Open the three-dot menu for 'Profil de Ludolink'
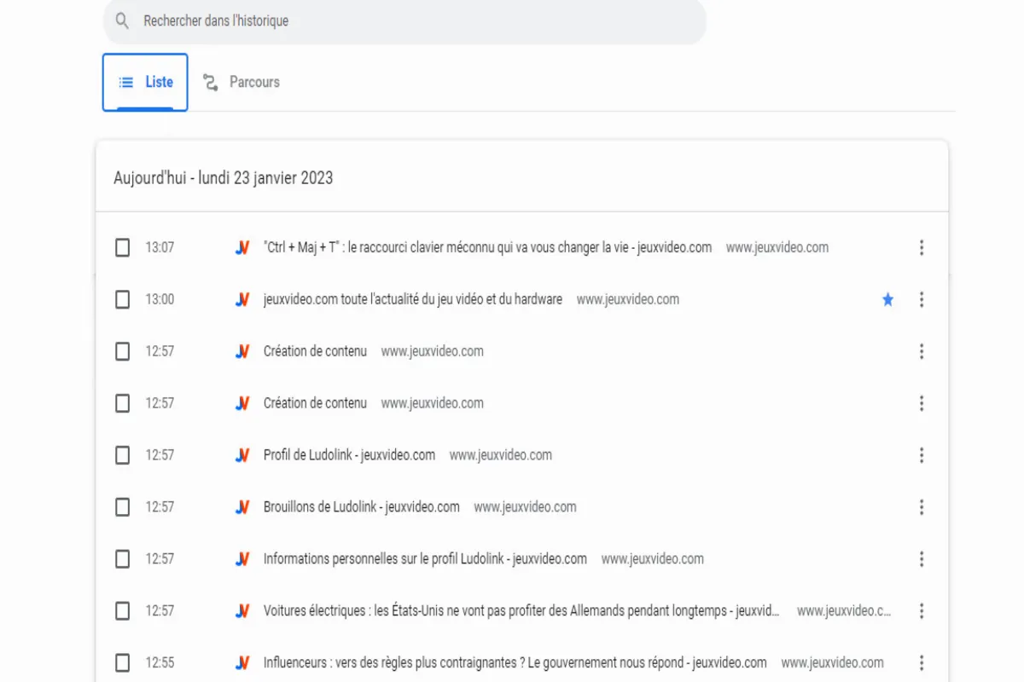The height and width of the screenshot is (682, 1024). coord(922,455)
